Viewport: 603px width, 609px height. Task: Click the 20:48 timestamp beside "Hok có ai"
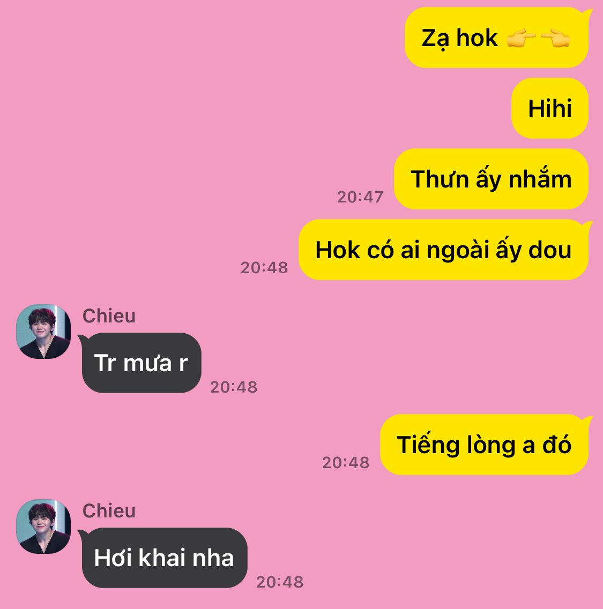click(x=264, y=268)
